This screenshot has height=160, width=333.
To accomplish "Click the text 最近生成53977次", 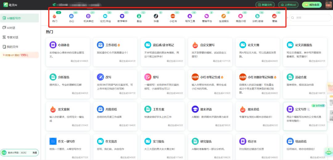I will [x=127, y=93].
